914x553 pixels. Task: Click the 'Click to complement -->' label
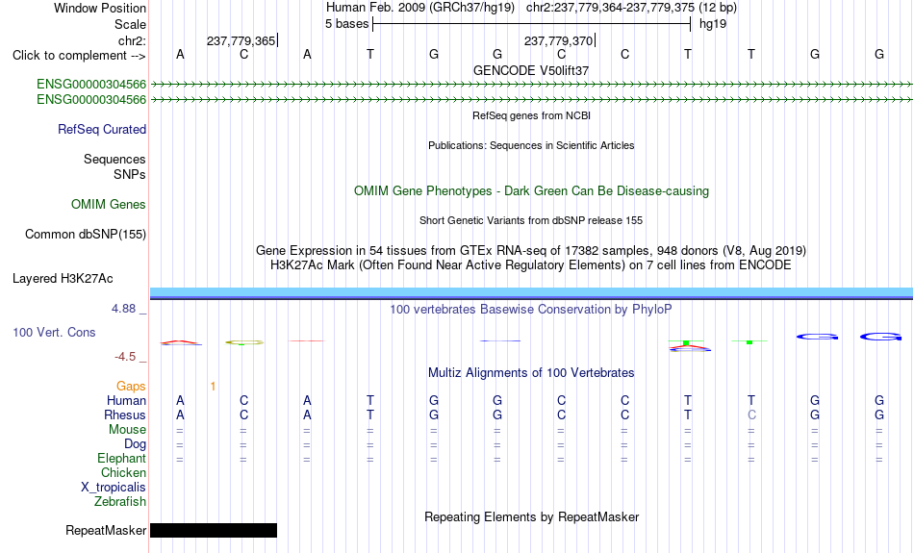tap(79, 56)
